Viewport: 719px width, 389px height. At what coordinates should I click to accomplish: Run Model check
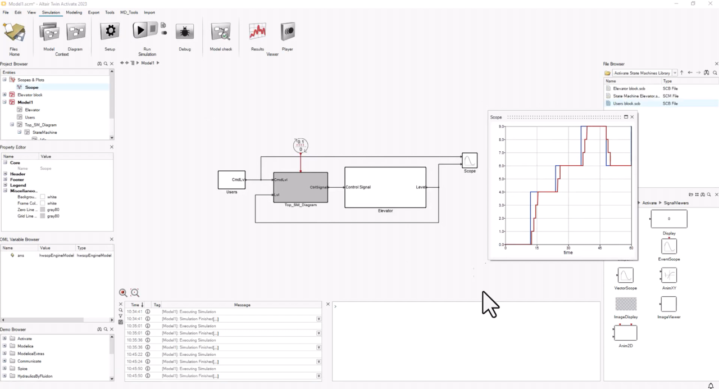221,33
